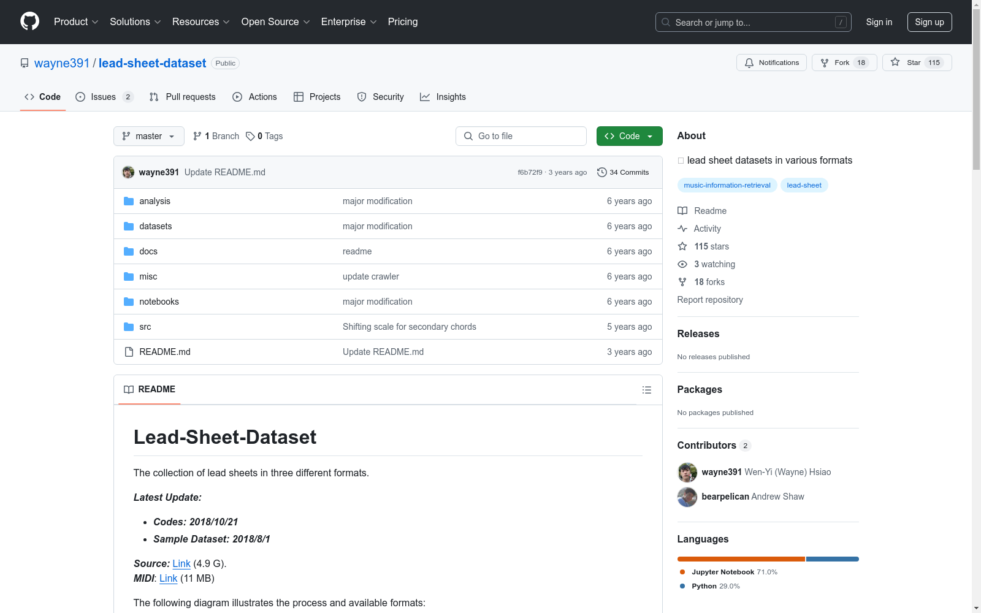This screenshot has width=981, height=613.
Task: Switch to the Issues tab
Action: 104,97
